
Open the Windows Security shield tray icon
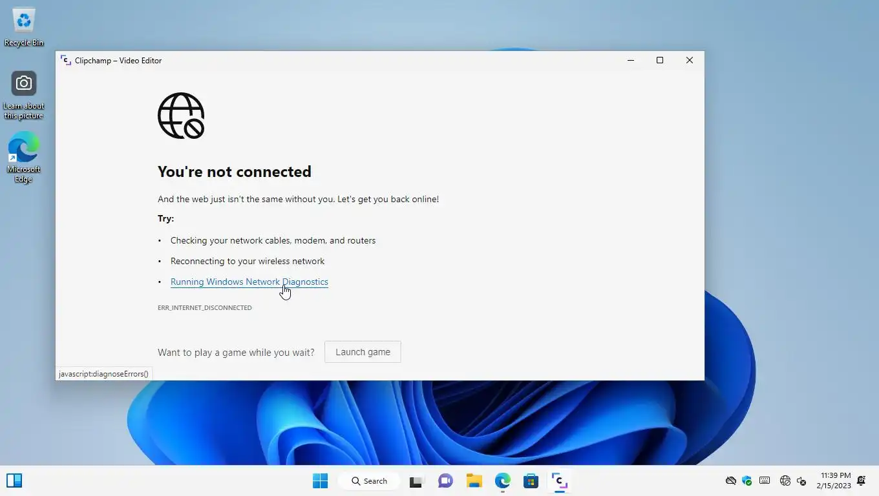click(747, 480)
